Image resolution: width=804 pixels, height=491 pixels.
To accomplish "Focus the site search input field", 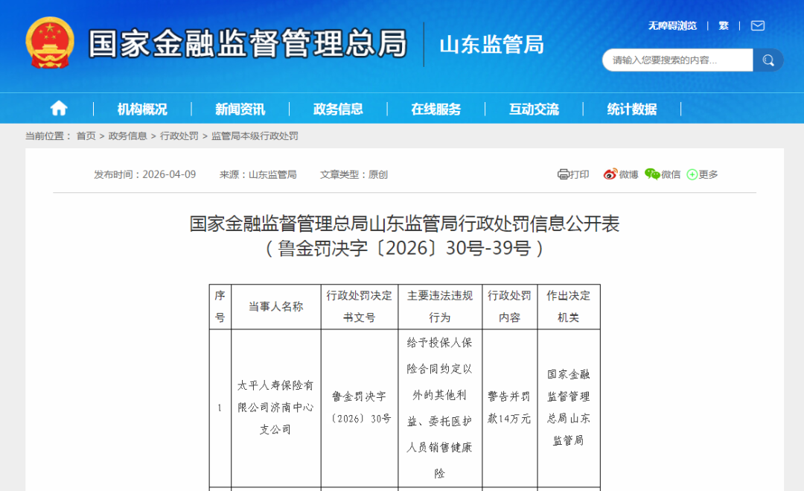I will pyautogui.click(x=677, y=60).
